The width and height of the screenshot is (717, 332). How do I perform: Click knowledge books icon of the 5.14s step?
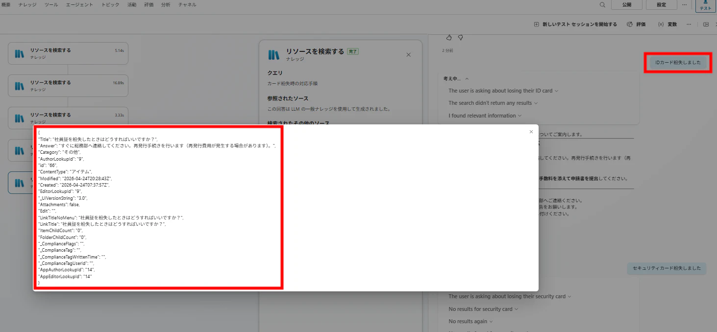pyautogui.click(x=20, y=54)
